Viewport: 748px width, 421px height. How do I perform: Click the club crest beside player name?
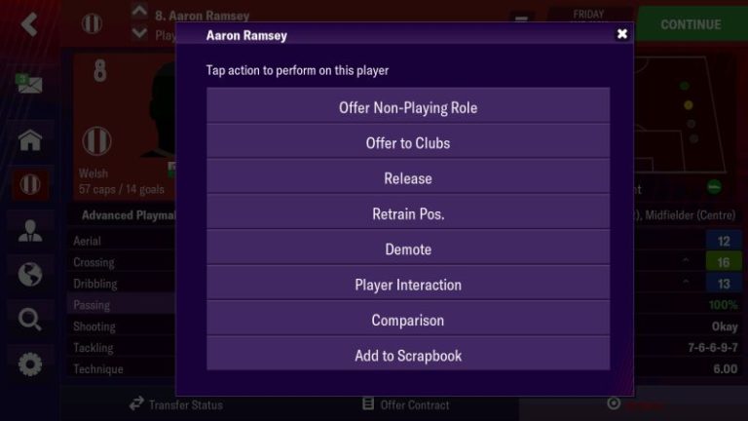click(x=92, y=23)
